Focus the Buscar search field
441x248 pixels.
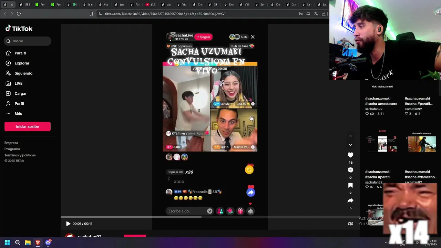coord(28,41)
